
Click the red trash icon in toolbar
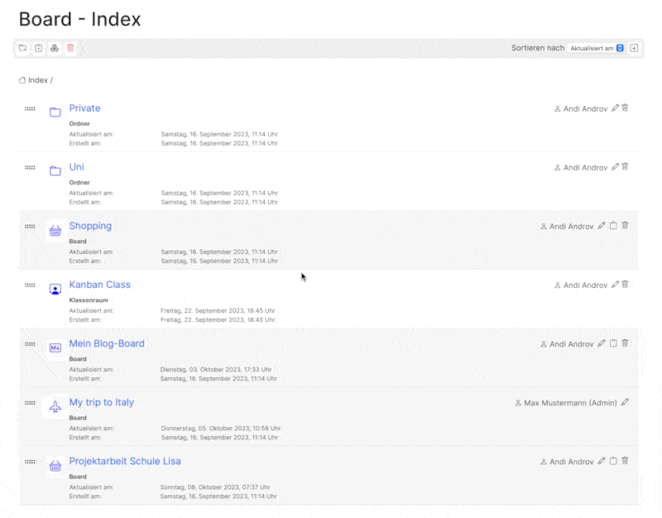tap(70, 48)
